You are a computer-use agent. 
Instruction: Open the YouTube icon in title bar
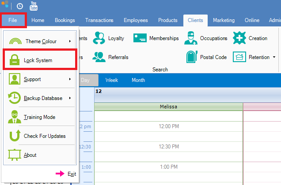coord(34,6)
